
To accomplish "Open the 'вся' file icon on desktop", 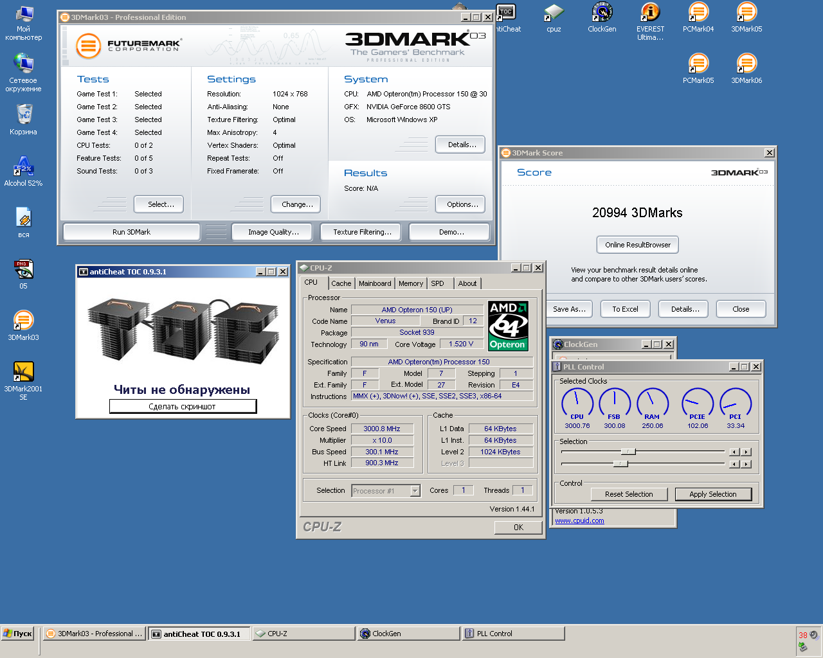I will click(24, 222).
